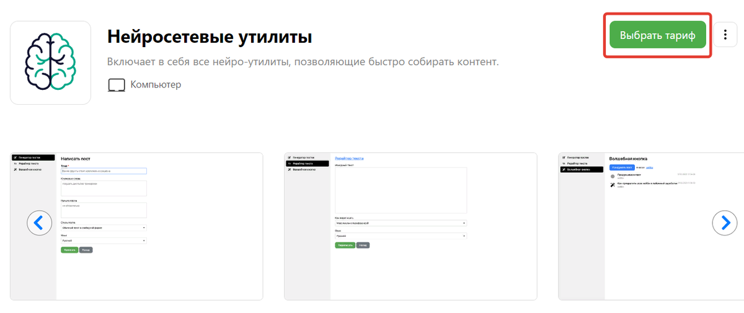
Task: Open the three-dot more options menu
Action: (725, 35)
